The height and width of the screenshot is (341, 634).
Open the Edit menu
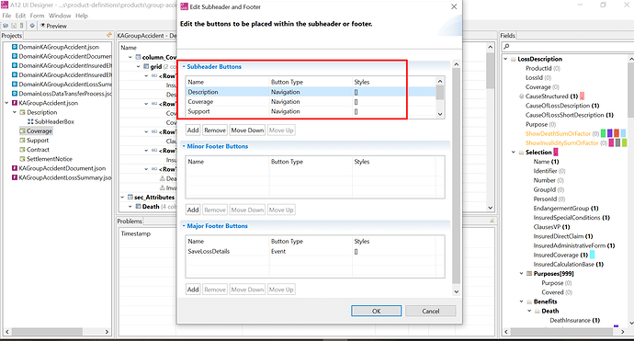tap(20, 16)
